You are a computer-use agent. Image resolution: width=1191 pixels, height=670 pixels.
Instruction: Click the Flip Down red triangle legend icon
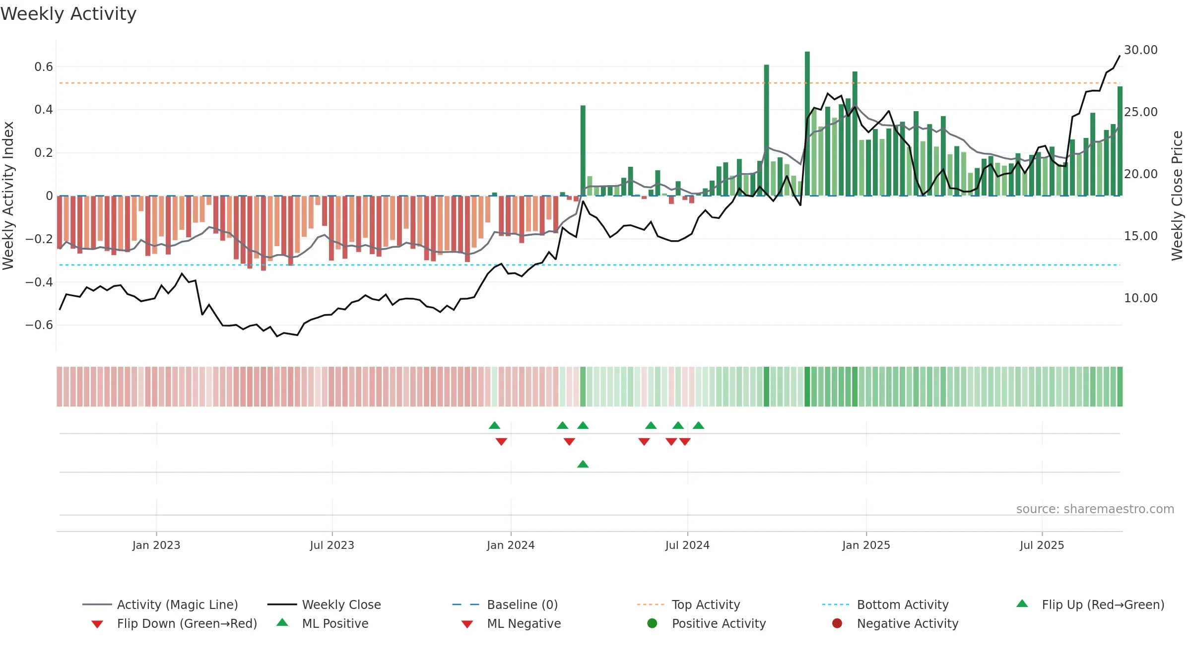(97, 624)
